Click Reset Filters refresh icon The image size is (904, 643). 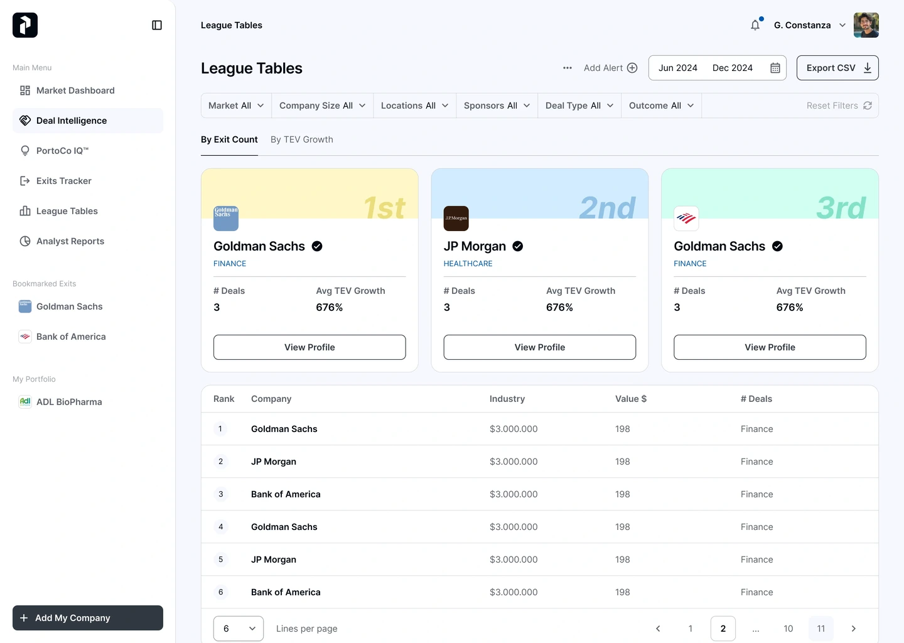click(868, 105)
